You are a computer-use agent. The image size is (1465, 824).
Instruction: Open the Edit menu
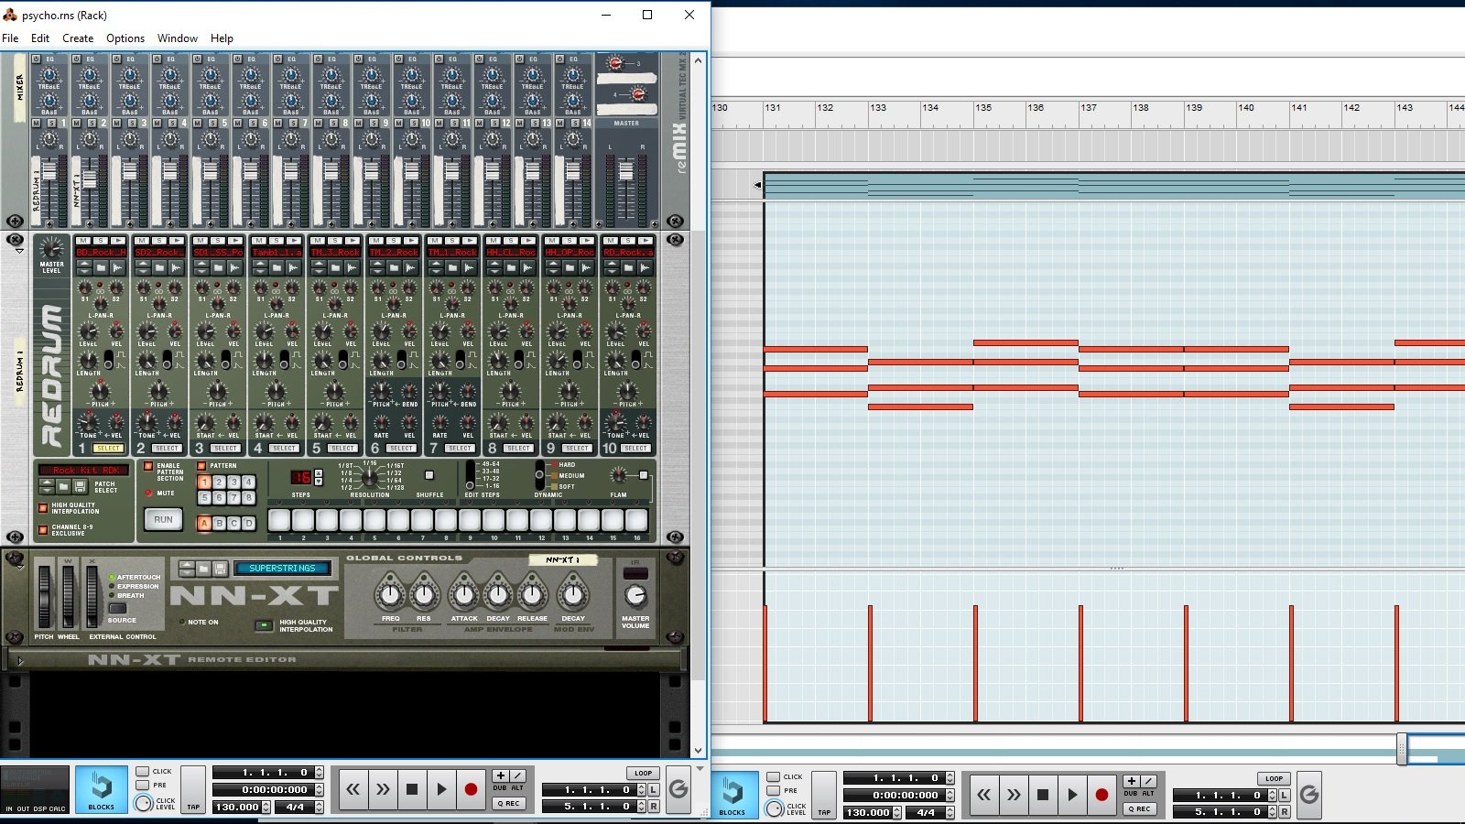click(x=40, y=38)
